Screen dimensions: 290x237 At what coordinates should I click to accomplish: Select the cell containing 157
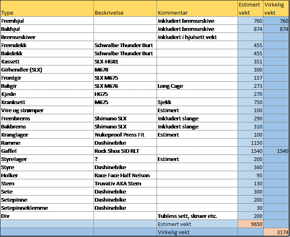pos(250,78)
